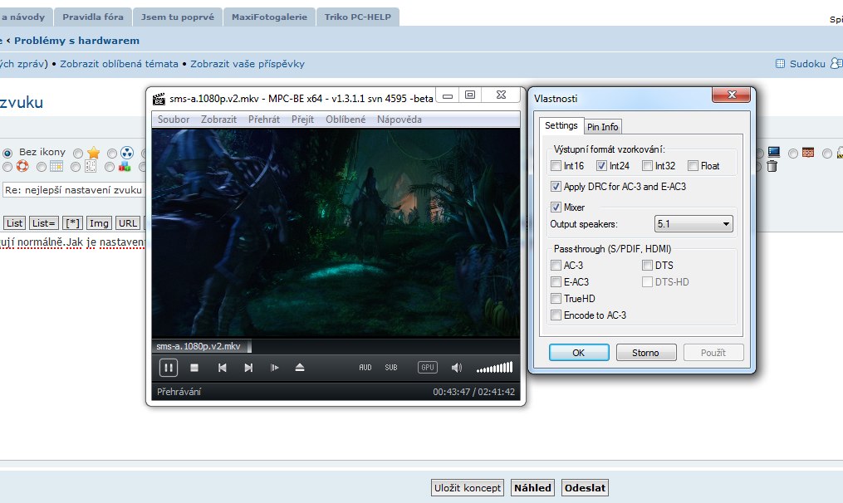The height and width of the screenshot is (503, 843).
Task: Open the Zobrazit oblíbená témata link
Action: coord(119,64)
